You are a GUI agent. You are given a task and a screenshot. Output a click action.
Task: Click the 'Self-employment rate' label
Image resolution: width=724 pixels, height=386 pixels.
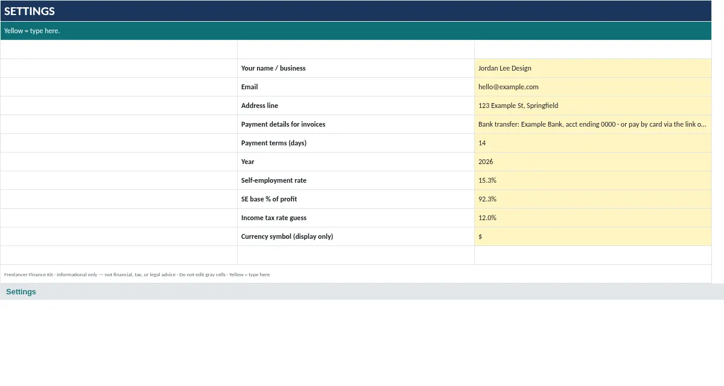274,180
